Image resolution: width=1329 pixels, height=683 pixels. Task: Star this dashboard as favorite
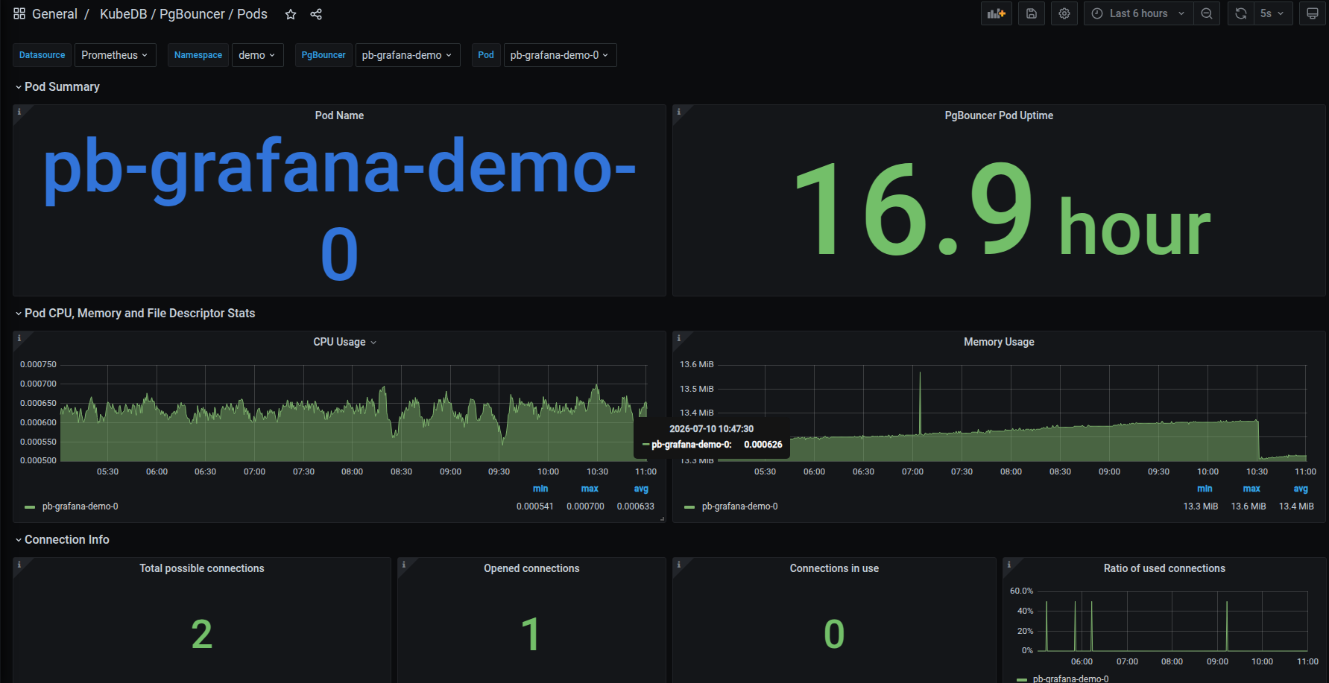pos(291,14)
